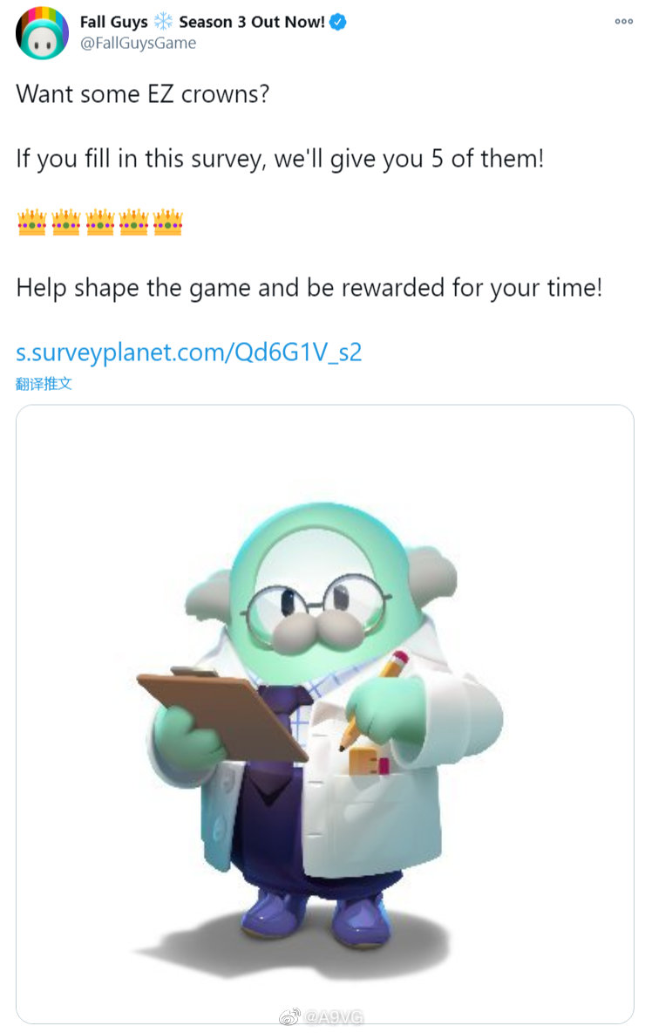Click the pencil in the character's hand
The height and width of the screenshot is (1033, 645).
tap(373, 700)
